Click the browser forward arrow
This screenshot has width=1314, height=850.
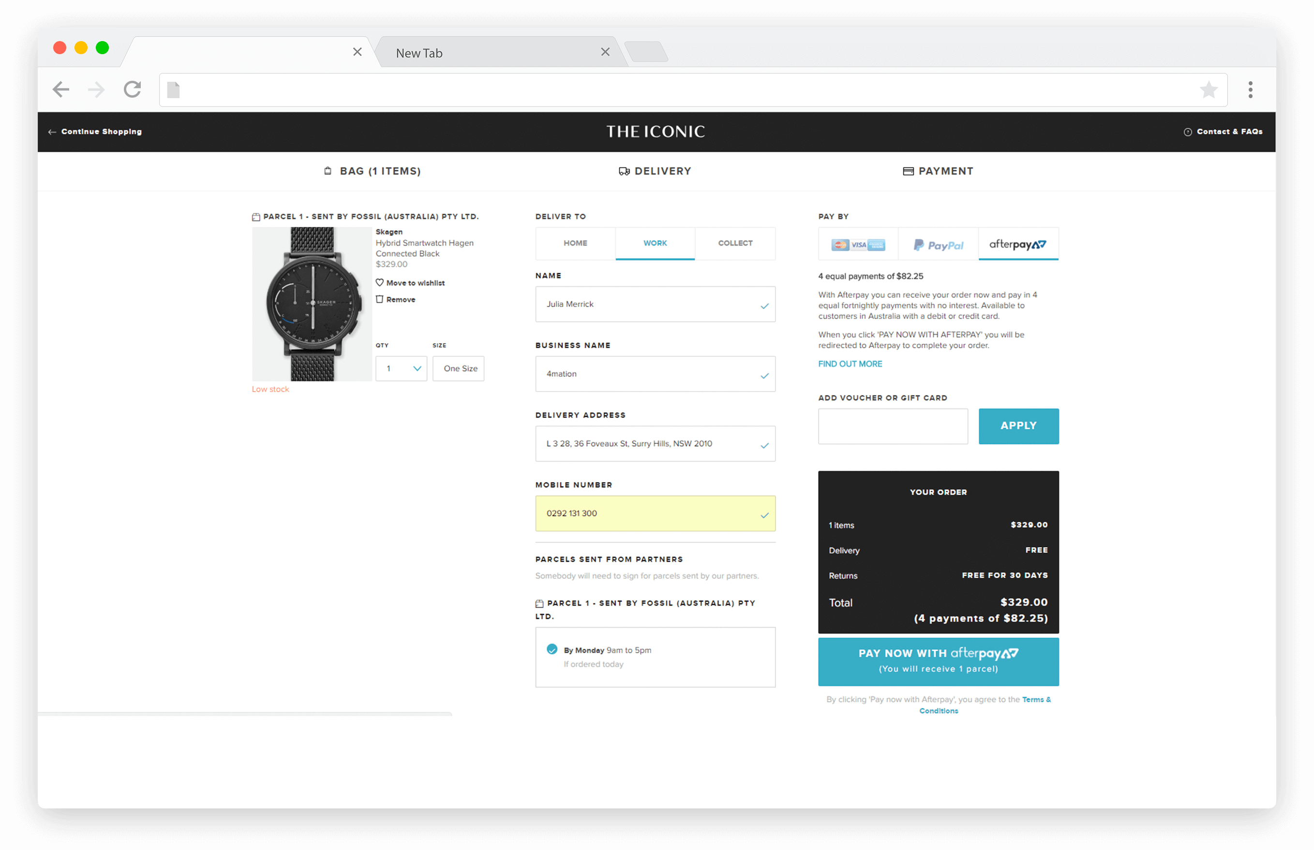96,89
